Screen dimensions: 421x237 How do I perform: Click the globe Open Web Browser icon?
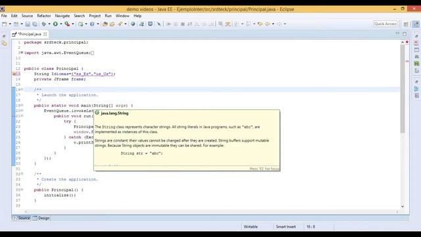click(x=133, y=24)
